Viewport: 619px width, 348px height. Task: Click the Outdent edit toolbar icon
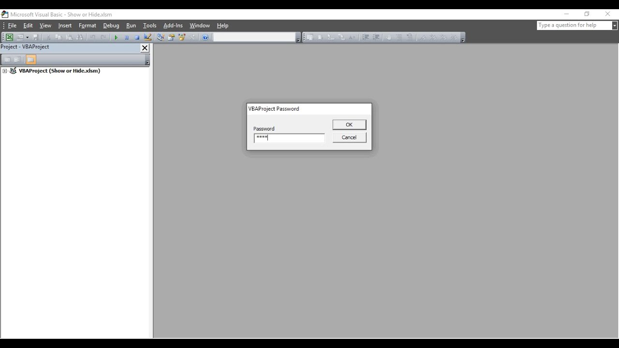tap(376, 37)
